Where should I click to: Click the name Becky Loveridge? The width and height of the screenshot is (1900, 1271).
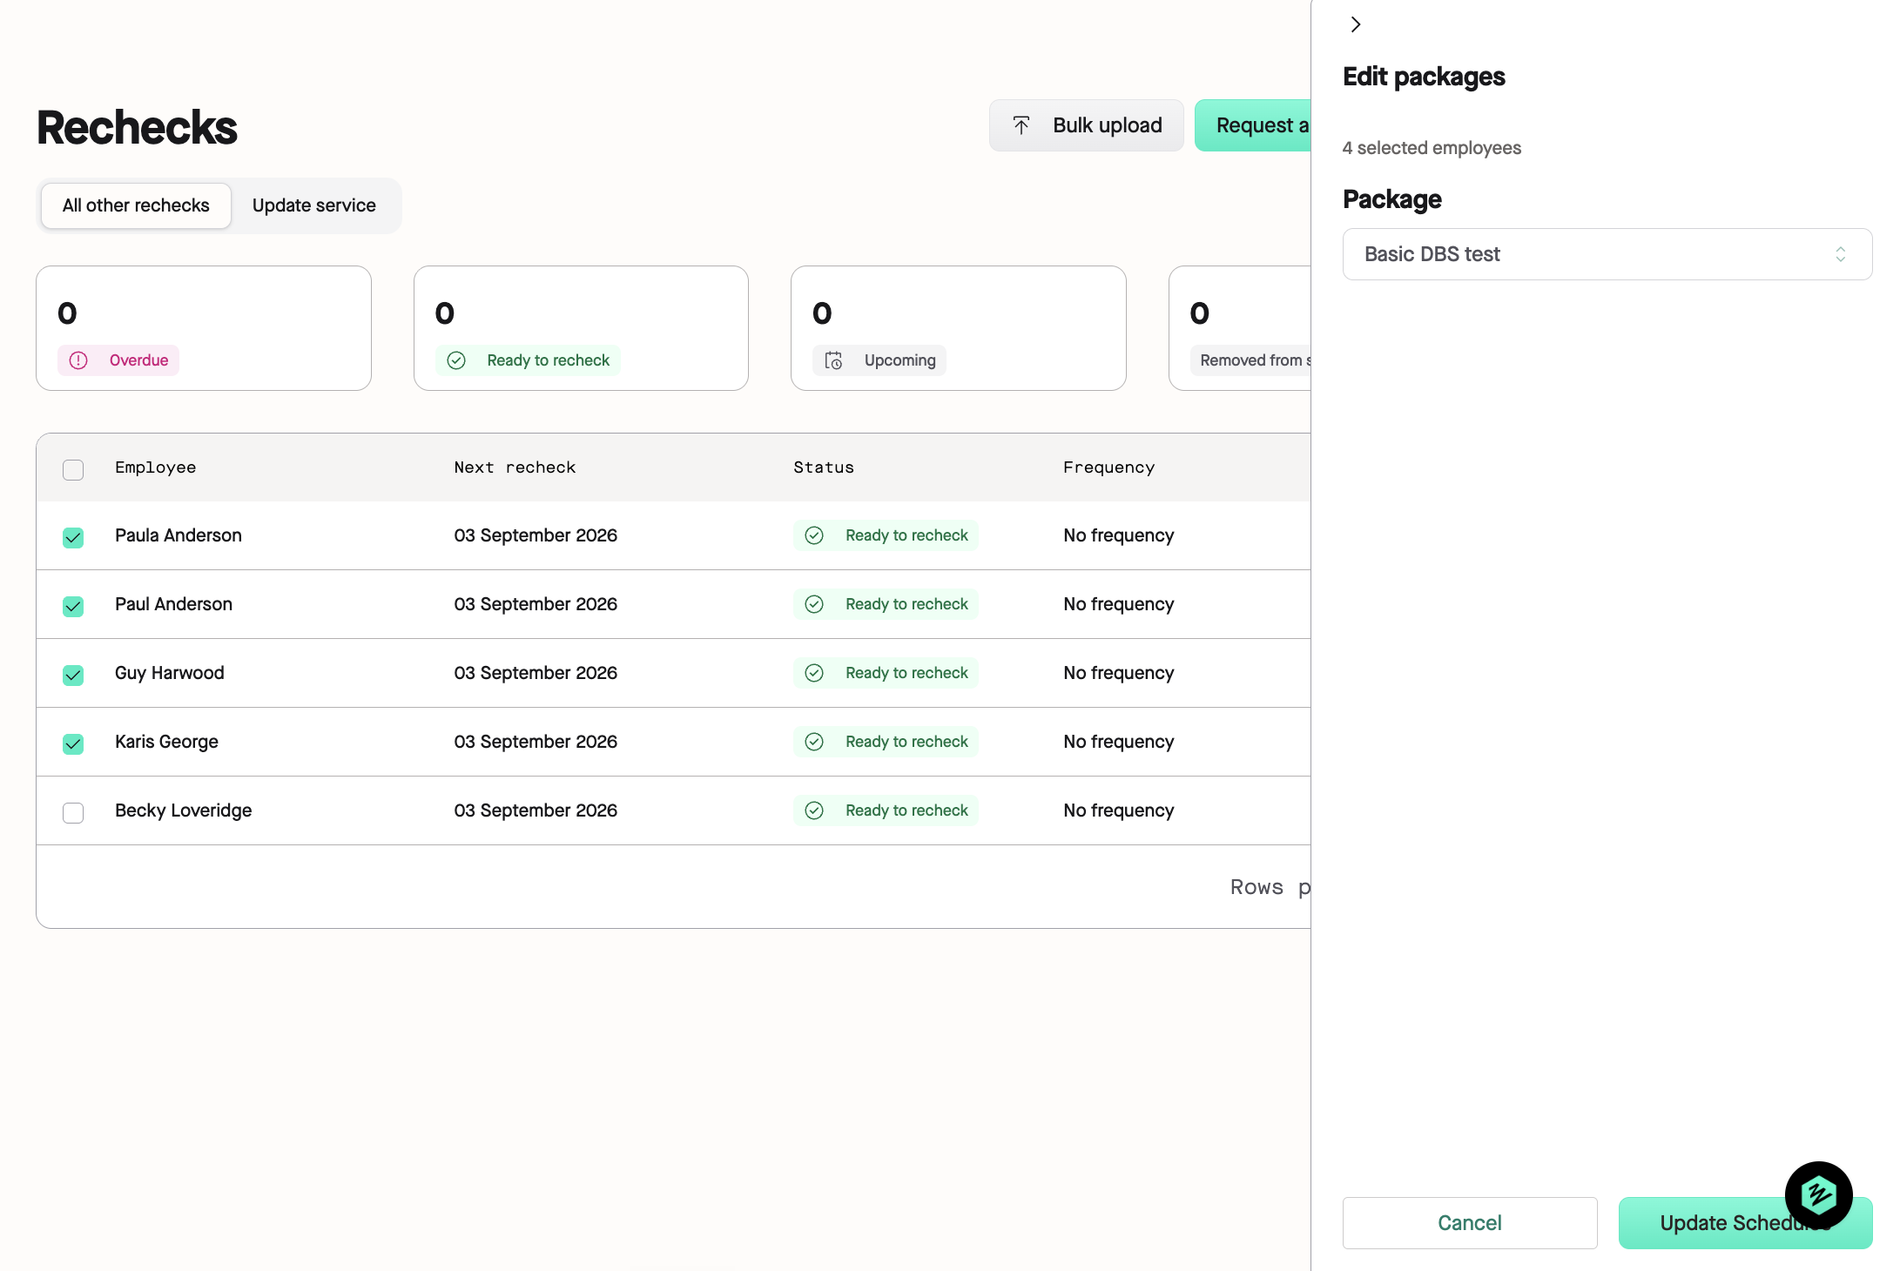(183, 810)
